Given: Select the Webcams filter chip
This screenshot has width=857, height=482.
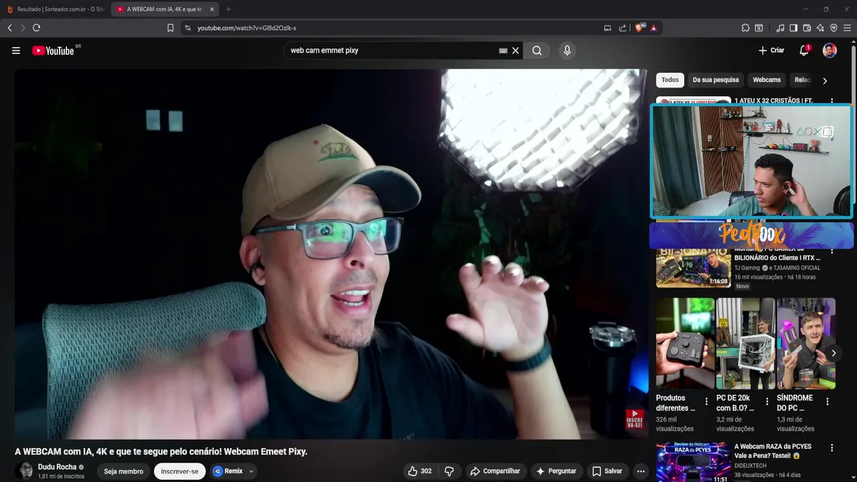Looking at the screenshot, I should click(x=767, y=80).
